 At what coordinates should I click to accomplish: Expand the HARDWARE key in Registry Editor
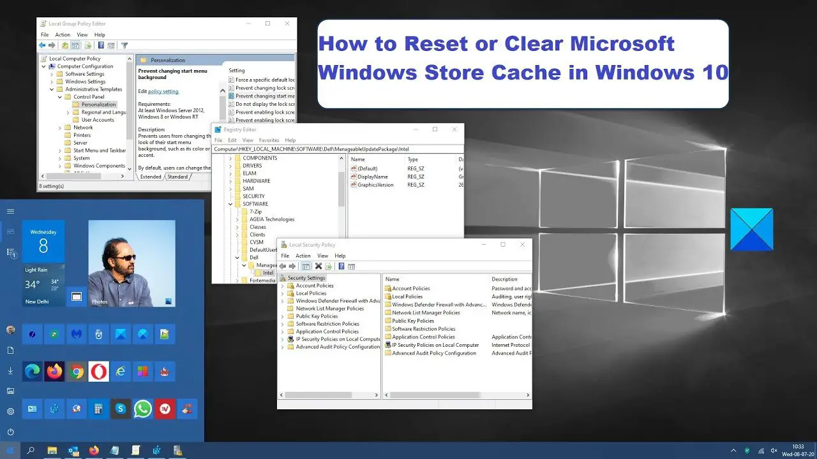229,181
